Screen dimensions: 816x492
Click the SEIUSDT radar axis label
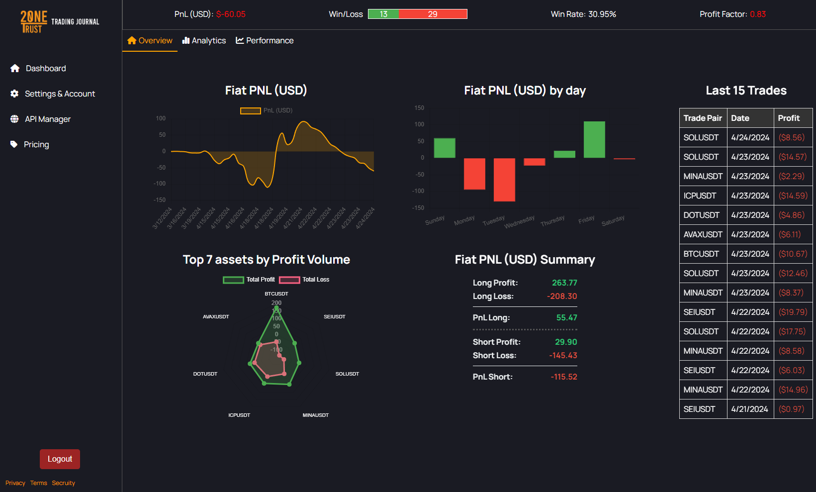click(335, 317)
